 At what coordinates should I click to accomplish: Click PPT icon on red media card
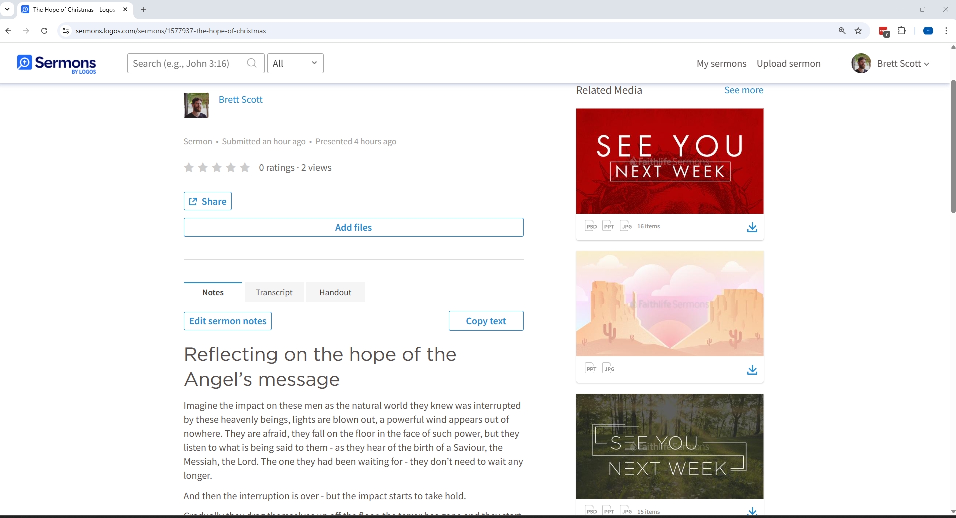click(x=608, y=226)
